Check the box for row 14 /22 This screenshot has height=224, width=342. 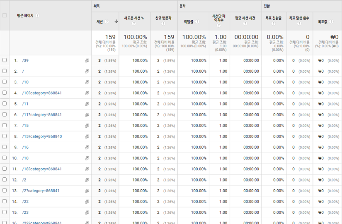click(5, 201)
